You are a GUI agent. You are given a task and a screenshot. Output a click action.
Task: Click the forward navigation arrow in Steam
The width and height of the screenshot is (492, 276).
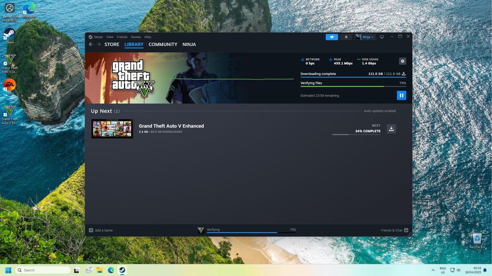click(98, 45)
